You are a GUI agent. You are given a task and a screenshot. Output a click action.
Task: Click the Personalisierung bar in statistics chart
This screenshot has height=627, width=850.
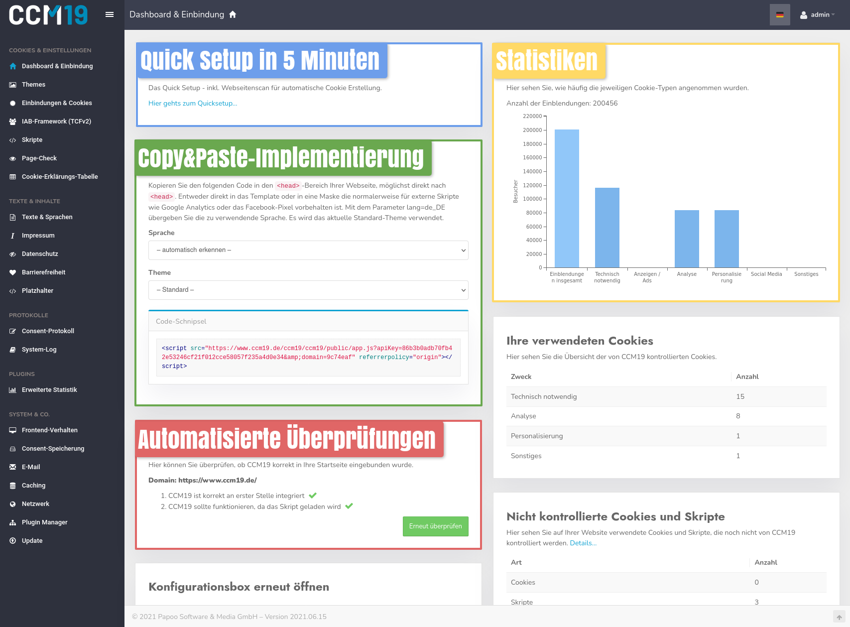(727, 239)
